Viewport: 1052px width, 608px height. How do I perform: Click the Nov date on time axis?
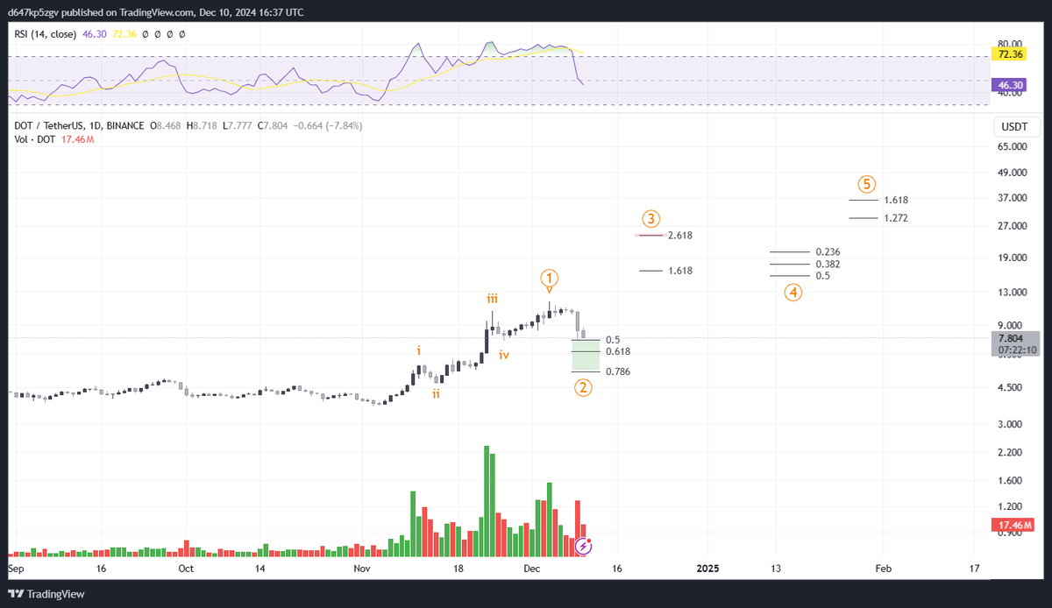[x=361, y=569]
